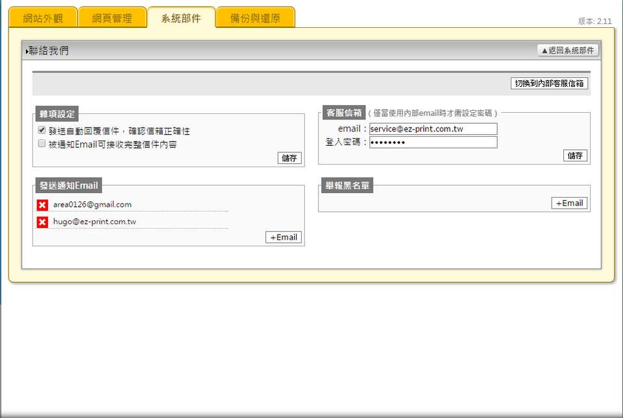Select the 系統部件 tab
Screen dimensions: 623x418
(x=181, y=18)
